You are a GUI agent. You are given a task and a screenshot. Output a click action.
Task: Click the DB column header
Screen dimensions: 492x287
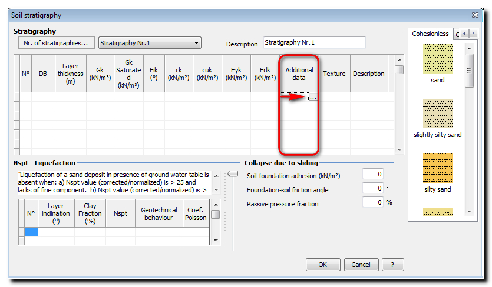pyautogui.click(x=43, y=74)
